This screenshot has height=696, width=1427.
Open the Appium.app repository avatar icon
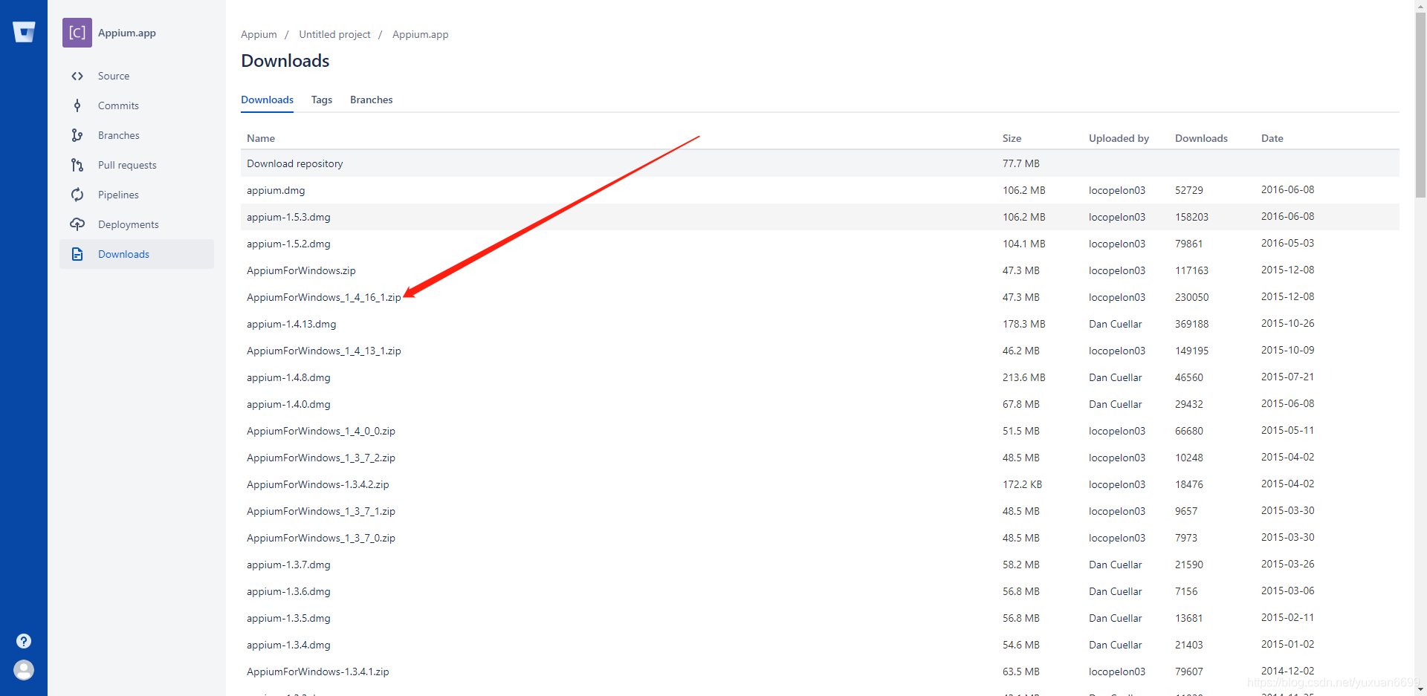pos(77,33)
